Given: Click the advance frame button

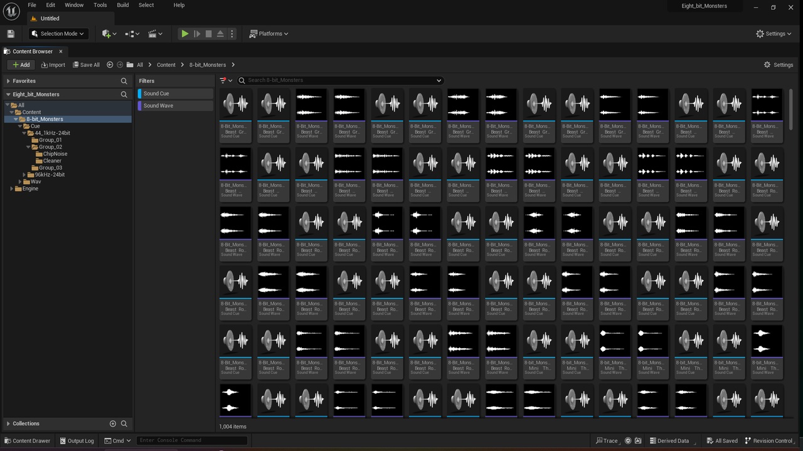Looking at the screenshot, I should [x=196, y=34].
